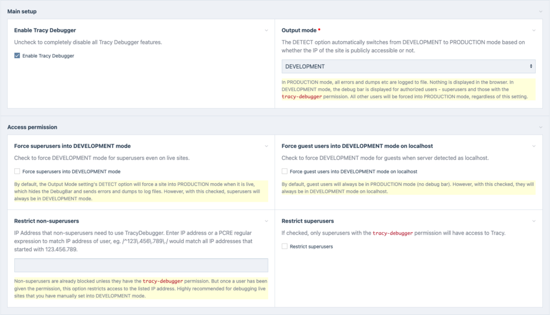Click chevron beside Force superusers into DEVELOPMENT heading
This screenshot has width=550, height=315.
(x=266, y=146)
